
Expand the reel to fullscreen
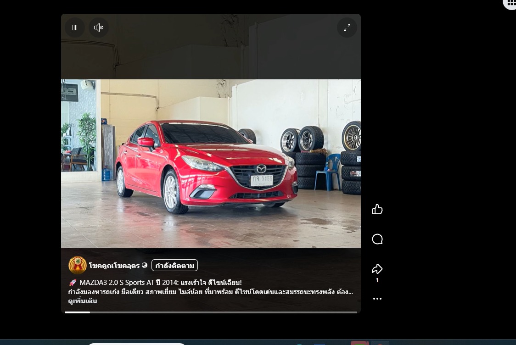[x=347, y=28]
